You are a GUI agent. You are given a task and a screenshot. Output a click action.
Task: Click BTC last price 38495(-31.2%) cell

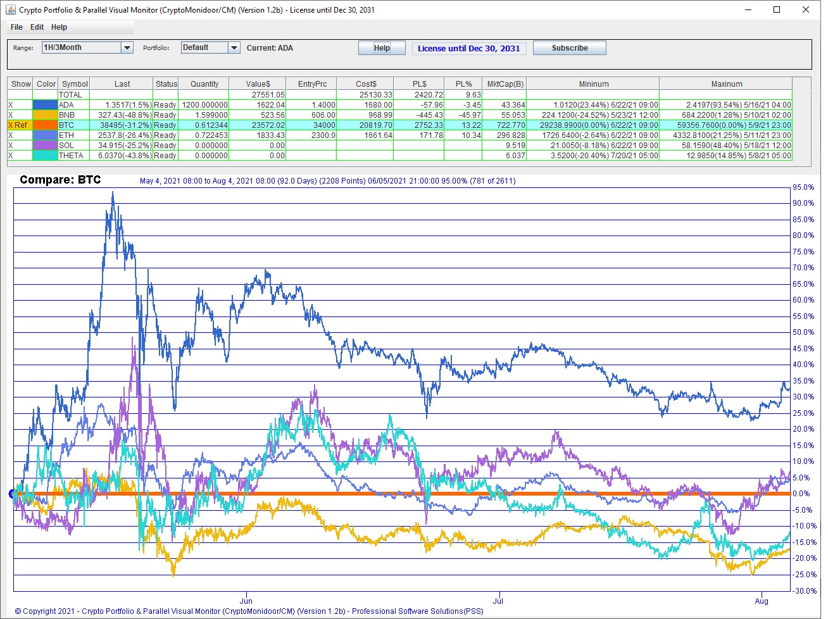point(122,125)
